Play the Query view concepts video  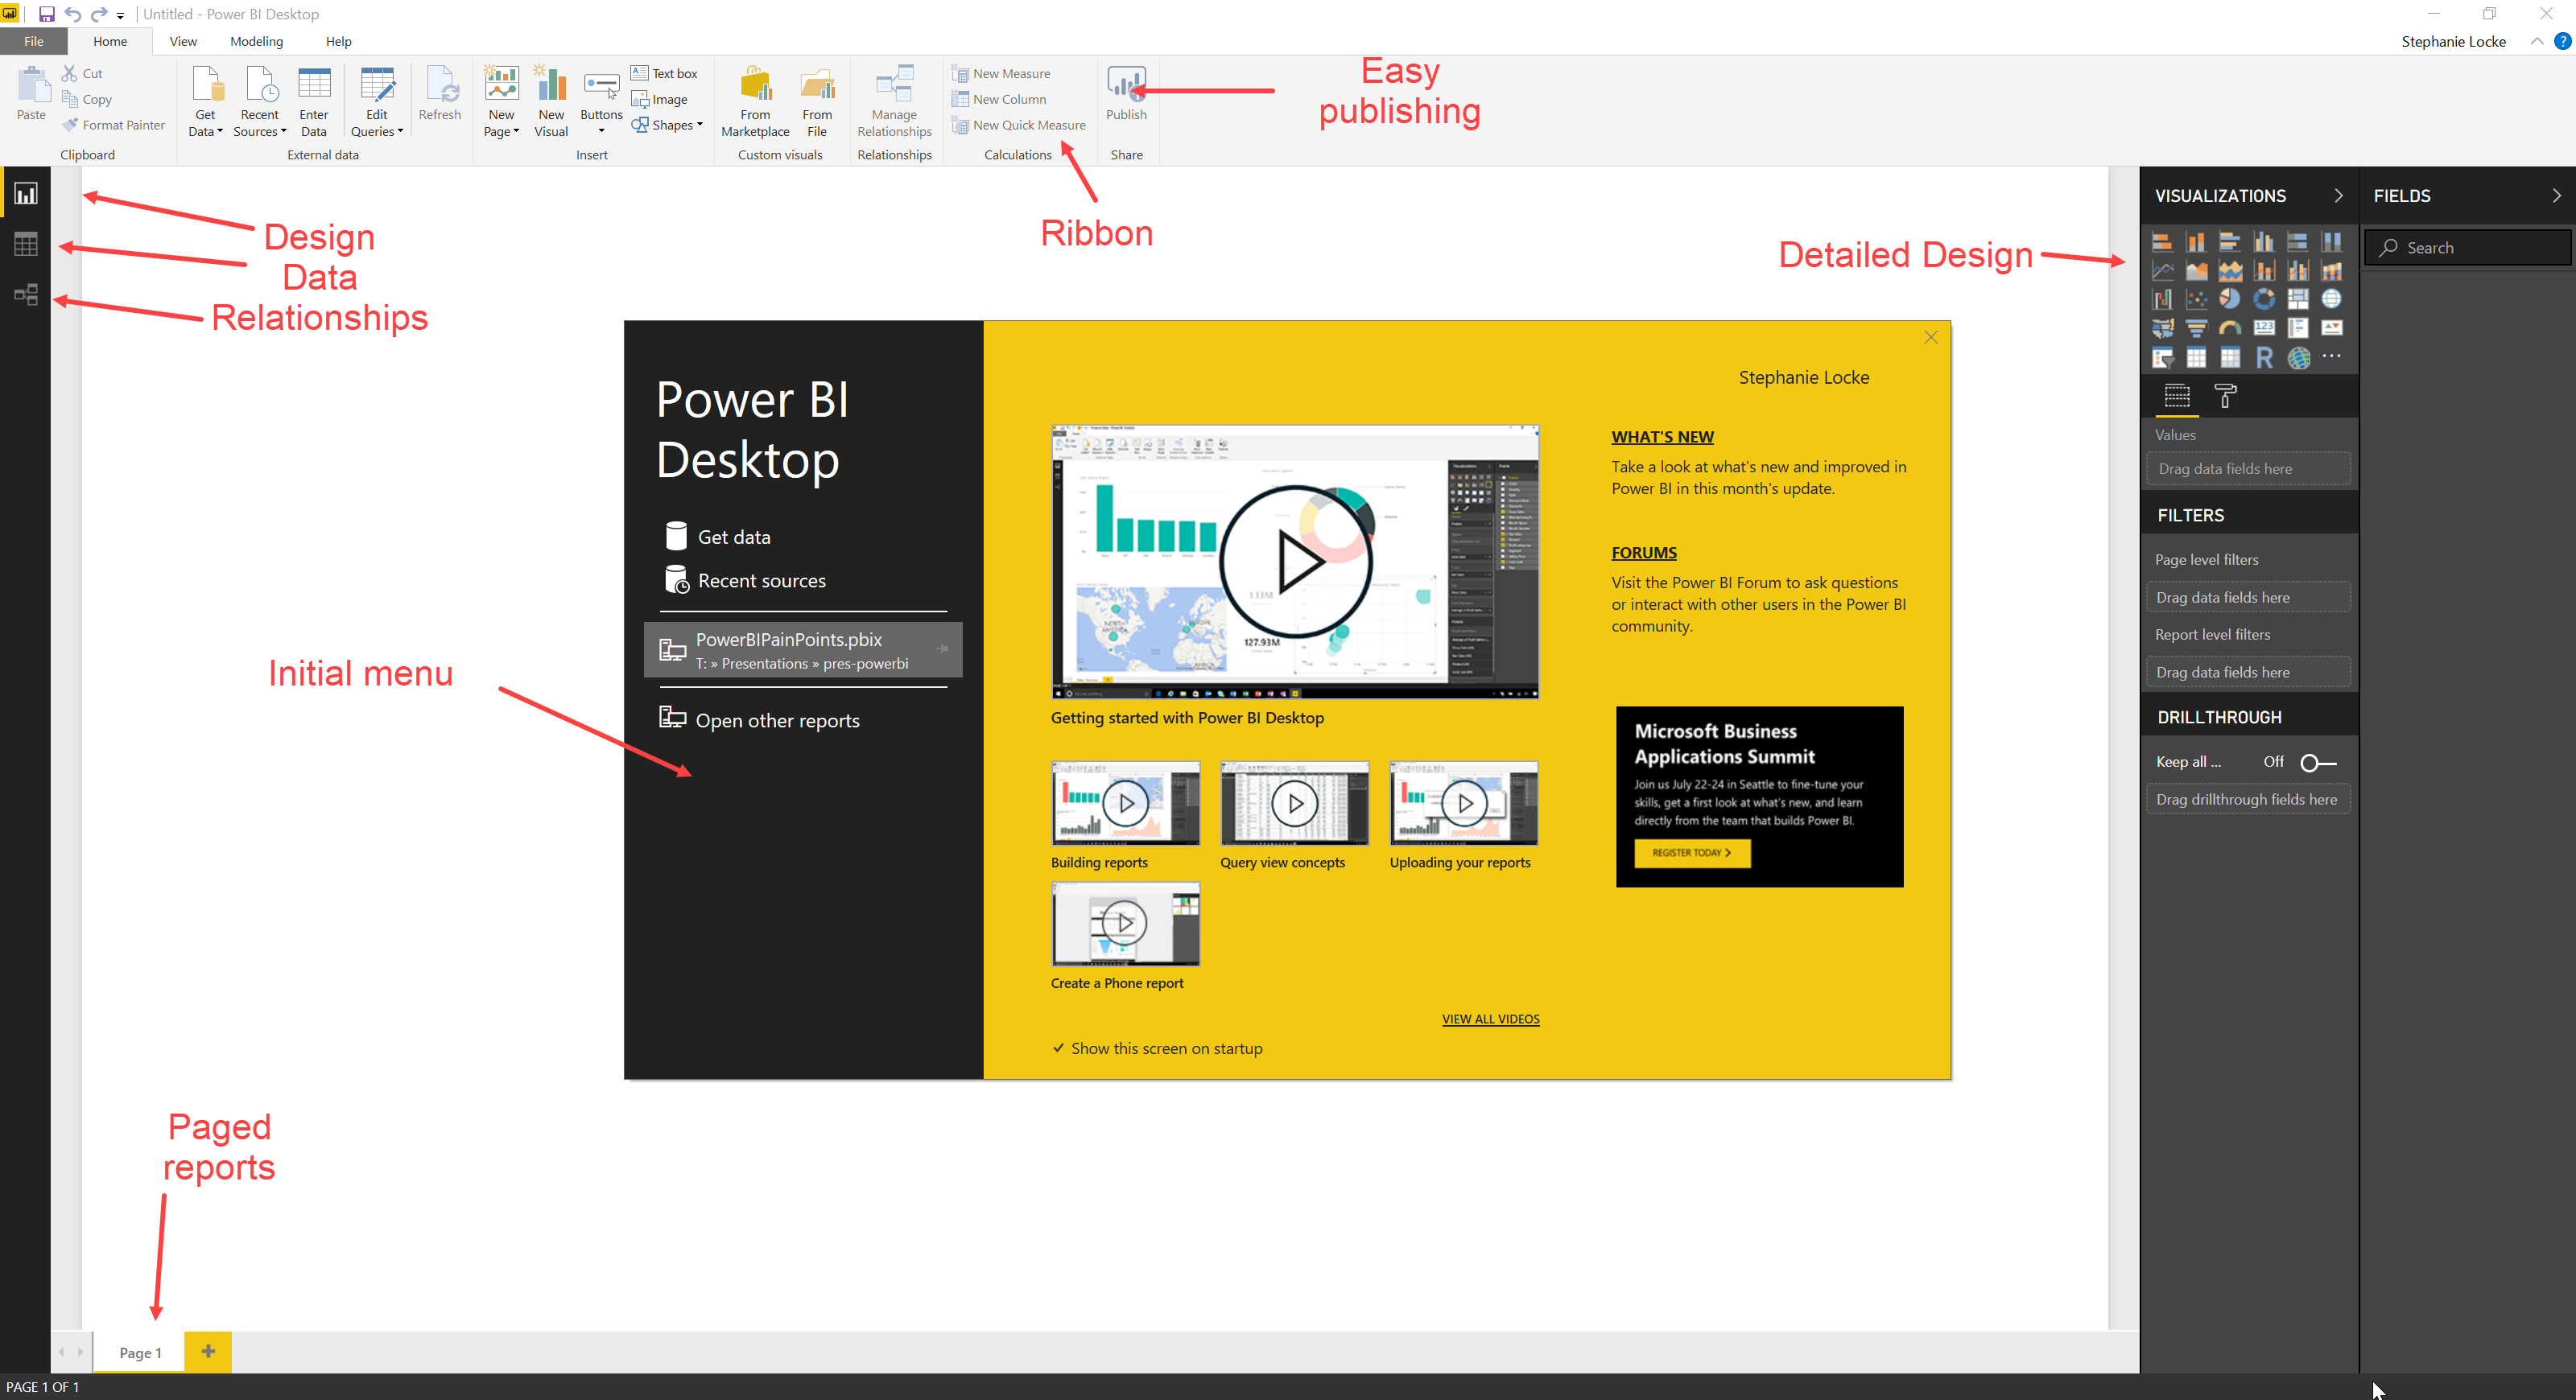click(x=1294, y=804)
